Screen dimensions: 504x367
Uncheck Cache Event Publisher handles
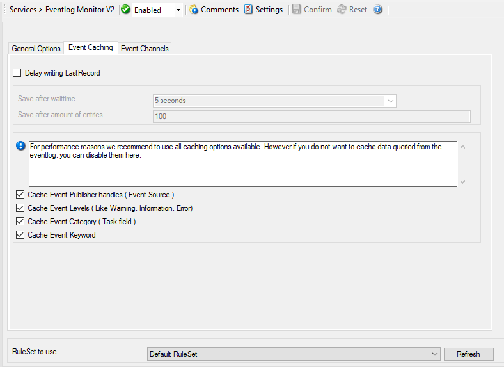click(20, 194)
